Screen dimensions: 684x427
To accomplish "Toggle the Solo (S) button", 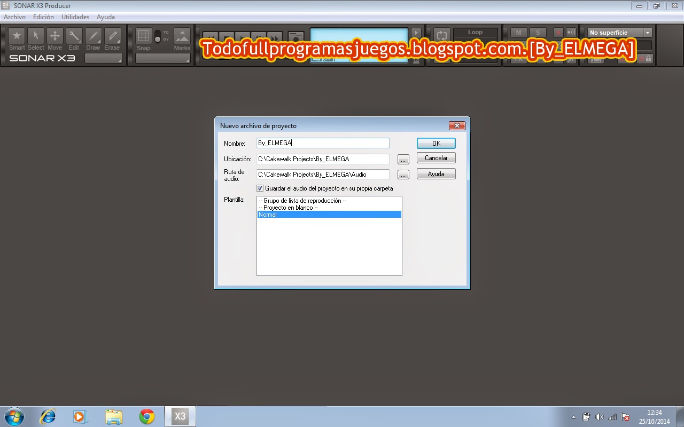I will 538,33.
